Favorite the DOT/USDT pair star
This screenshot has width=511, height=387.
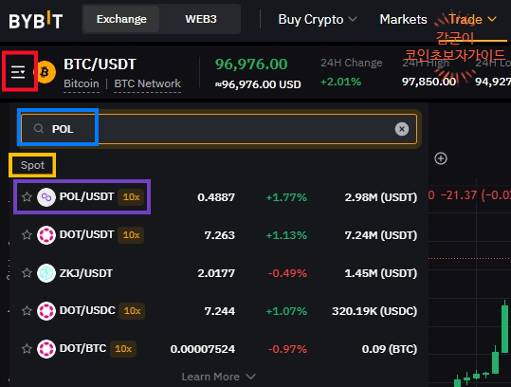click(27, 234)
